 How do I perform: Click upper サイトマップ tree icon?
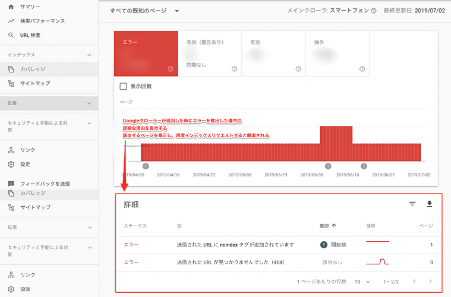[11, 83]
